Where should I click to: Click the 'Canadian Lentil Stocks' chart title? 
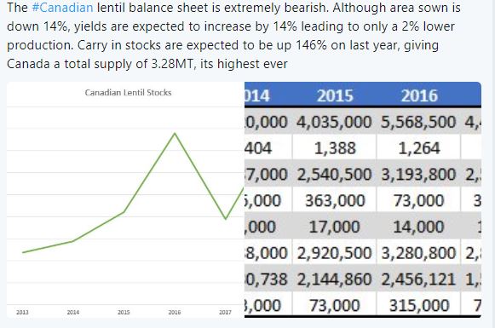(128, 93)
